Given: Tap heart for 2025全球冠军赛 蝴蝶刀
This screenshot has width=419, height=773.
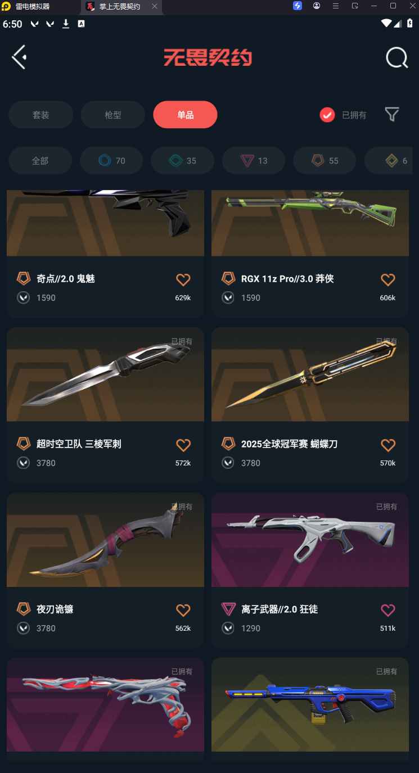Looking at the screenshot, I should tap(388, 445).
